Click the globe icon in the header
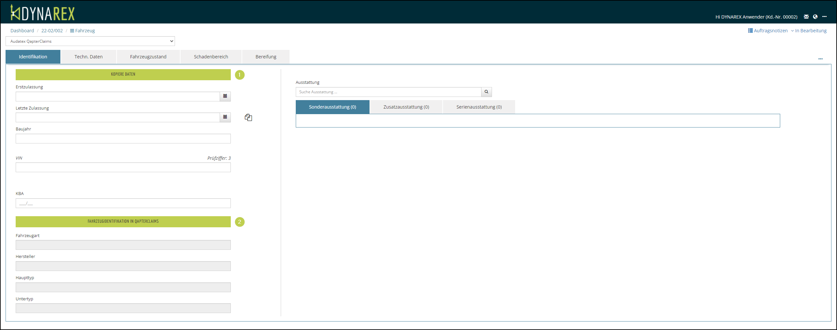This screenshot has height=330, width=837. 815,17
